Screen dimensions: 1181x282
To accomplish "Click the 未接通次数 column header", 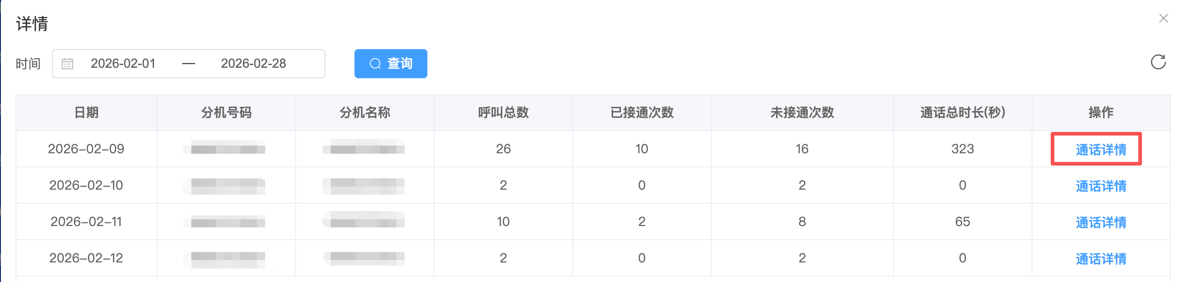I will 802,113.
